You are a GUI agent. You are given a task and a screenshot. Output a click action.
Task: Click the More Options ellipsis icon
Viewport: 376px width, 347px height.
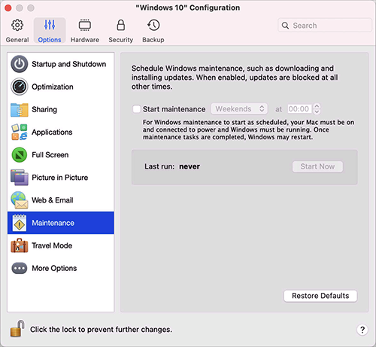(20, 268)
